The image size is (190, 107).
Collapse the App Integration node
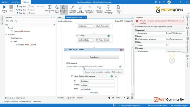pos(9,38)
